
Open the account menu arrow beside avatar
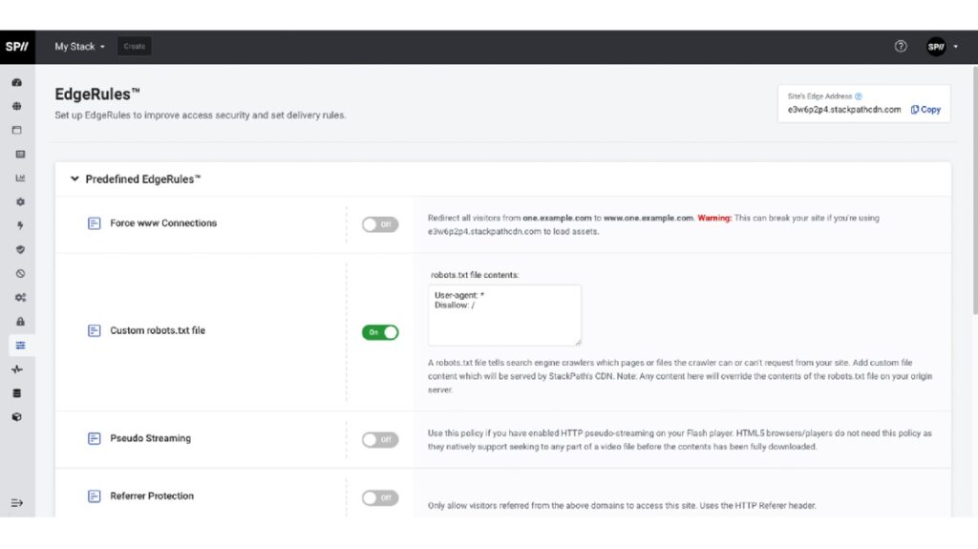(x=955, y=47)
